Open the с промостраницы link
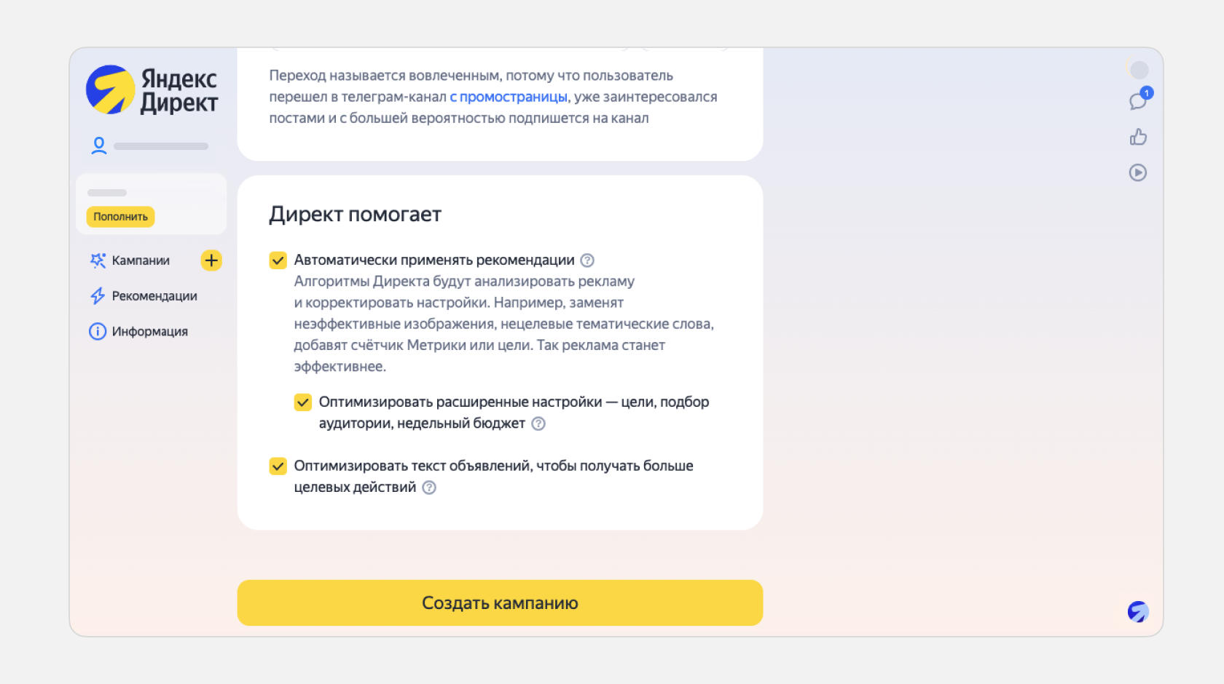This screenshot has width=1224, height=684. coord(509,96)
